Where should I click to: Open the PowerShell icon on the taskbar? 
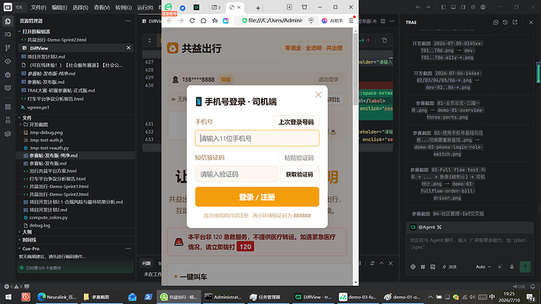pos(148,297)
